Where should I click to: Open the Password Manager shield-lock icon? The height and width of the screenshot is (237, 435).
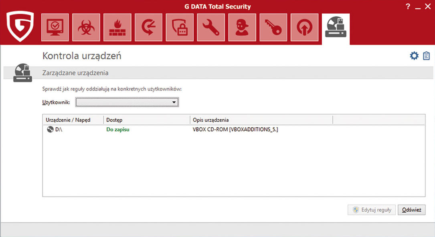180,27
